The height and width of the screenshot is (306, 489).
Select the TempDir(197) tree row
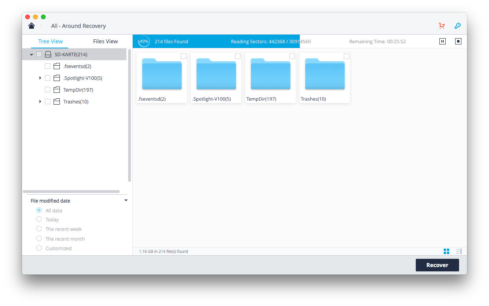point(74,90)
